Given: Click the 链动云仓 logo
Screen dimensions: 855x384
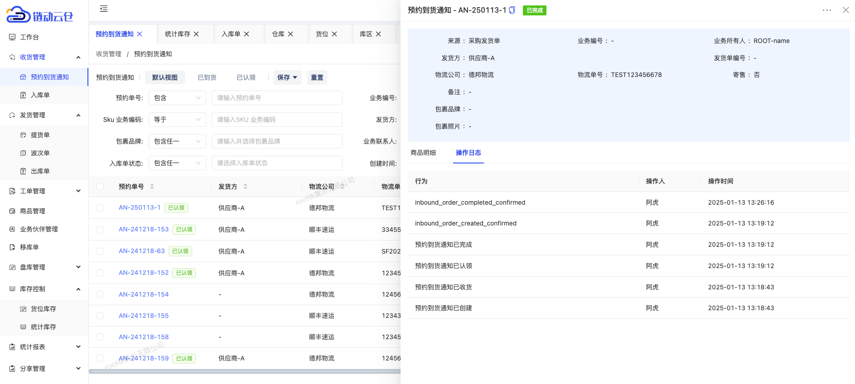Looking at the screenshot, I should (40, 15).
